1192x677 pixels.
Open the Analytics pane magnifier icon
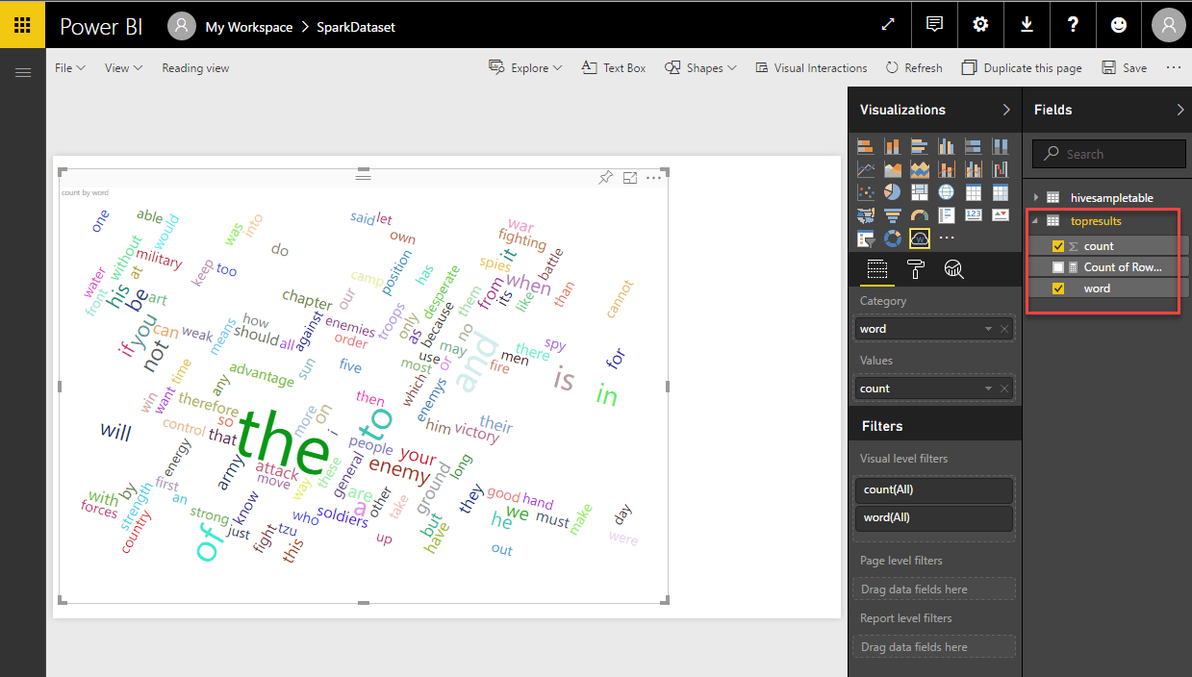pos(953,269)
